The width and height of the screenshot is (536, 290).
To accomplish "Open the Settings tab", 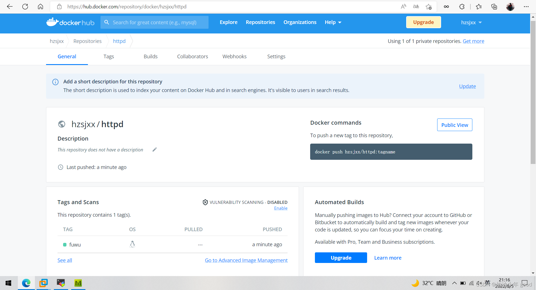I will coord(276,56).
